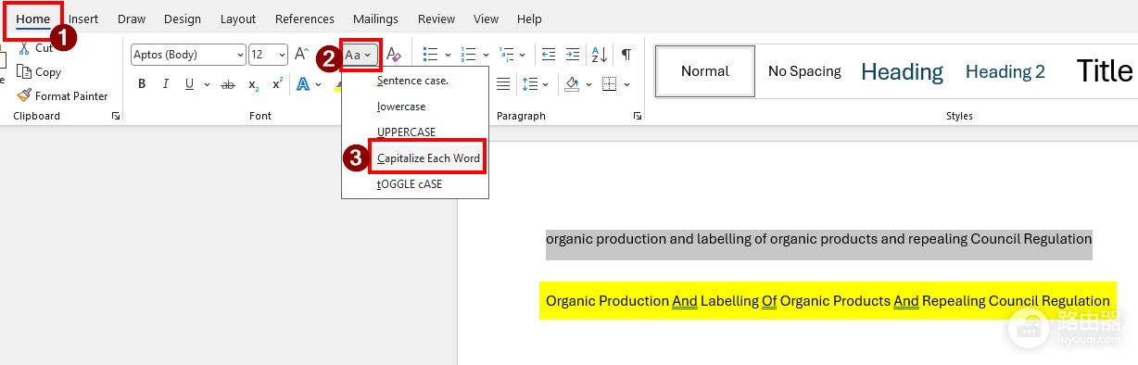
Task: Click the Decrease Indent icon
Action: 549,55
